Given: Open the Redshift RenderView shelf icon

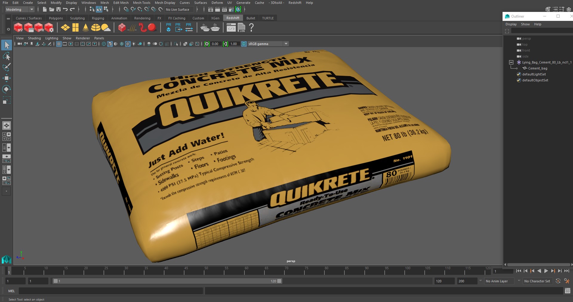Looking at the screenshot, I should 18,28.
